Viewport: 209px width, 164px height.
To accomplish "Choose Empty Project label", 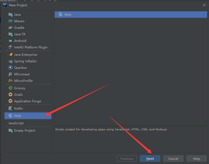I will point(25,131).
